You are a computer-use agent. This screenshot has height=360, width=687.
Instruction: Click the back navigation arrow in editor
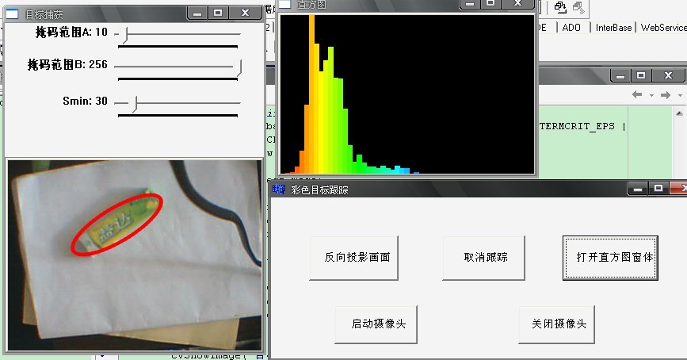coord(636,95)
